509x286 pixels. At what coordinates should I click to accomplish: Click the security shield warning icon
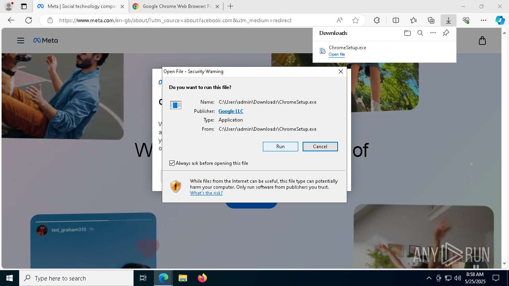176,186
